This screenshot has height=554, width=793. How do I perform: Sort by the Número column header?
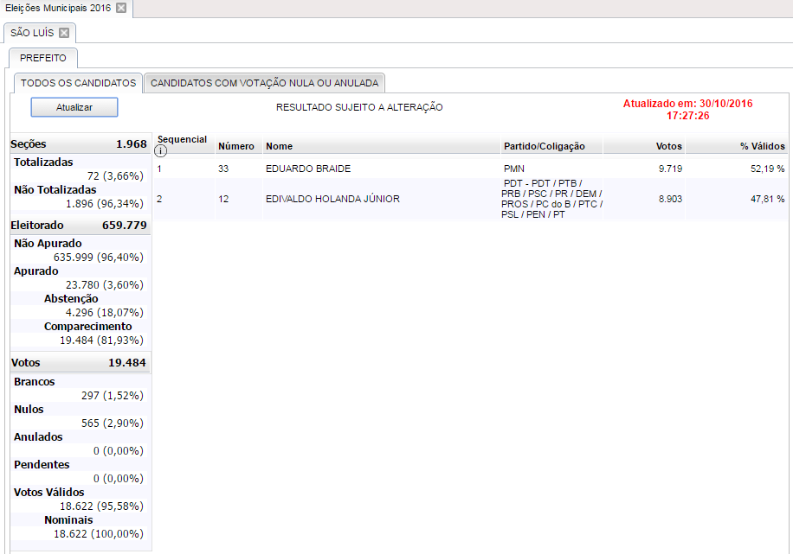[x=235, y=146]
